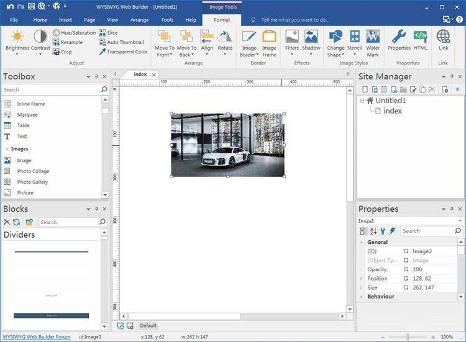Open the WYSIWYG Web Builder Forum link
466x342 pixels.
click(37, 336)
